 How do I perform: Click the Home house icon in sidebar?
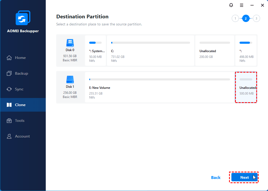[x=9, y=58]
